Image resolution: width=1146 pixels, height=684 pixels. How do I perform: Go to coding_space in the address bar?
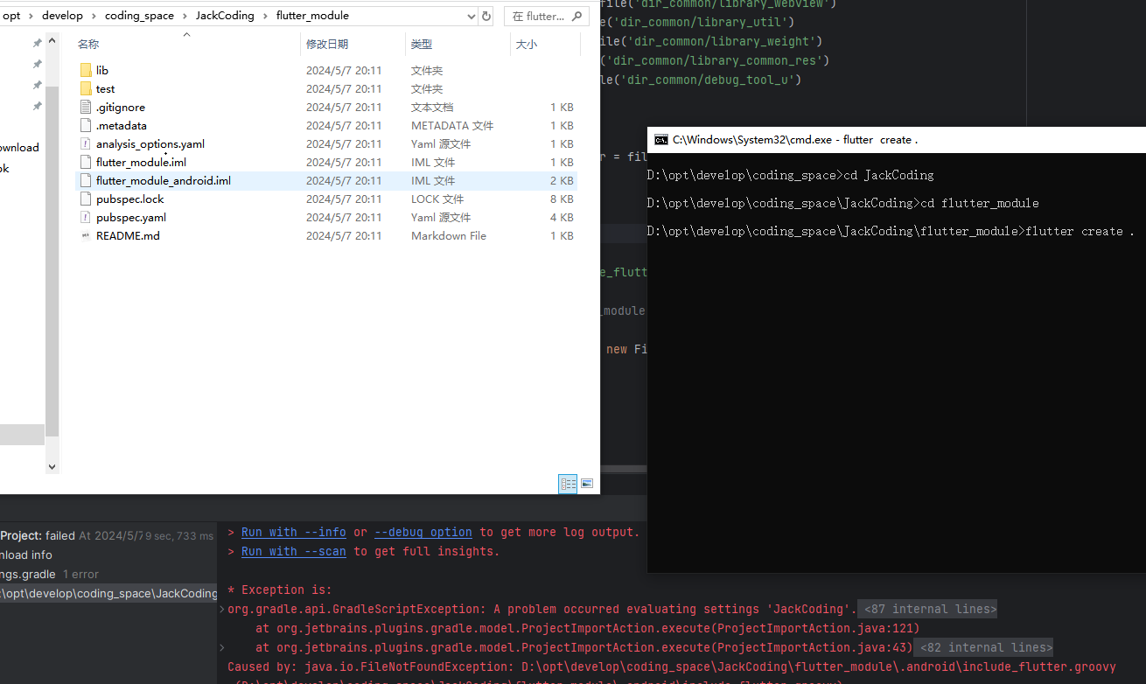[x=139, y=16]
